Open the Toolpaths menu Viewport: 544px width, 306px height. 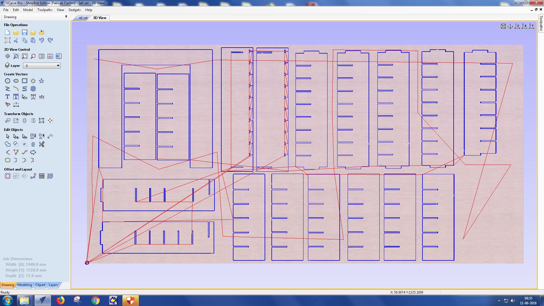click(x=45, y=10)
